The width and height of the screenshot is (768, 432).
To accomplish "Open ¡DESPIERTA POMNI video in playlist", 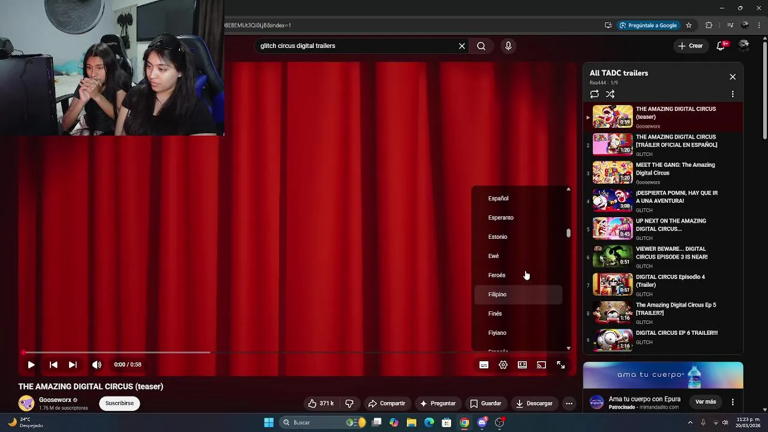I will point(663,201).
